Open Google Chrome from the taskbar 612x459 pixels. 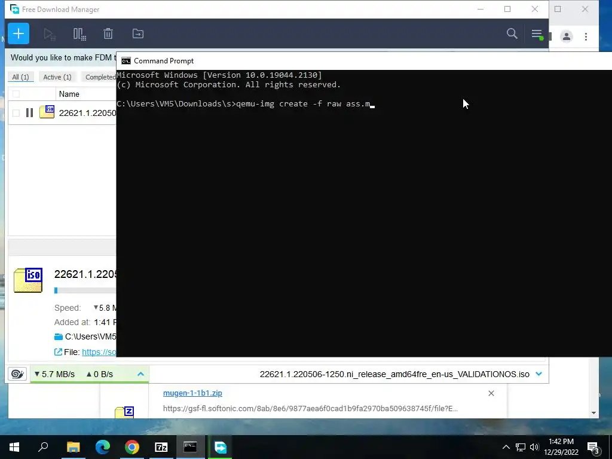132,447
